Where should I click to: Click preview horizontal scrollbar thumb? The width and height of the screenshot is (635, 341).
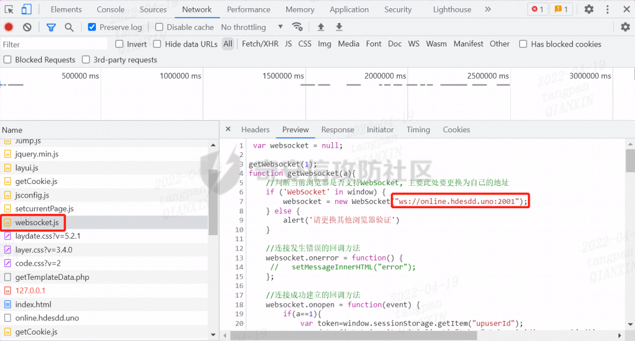tap(353, 335)
